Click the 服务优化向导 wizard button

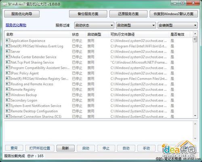[22, 14]
